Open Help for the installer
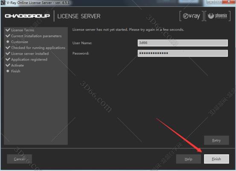236x171 pixels. click(189, 159)
